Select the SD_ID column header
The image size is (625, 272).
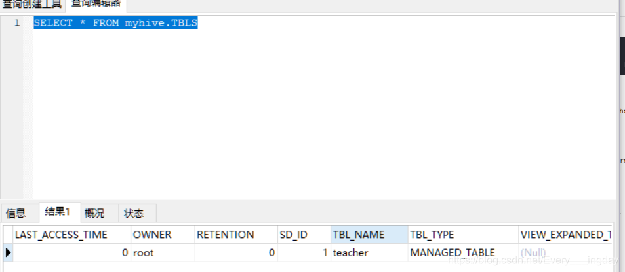304,235
